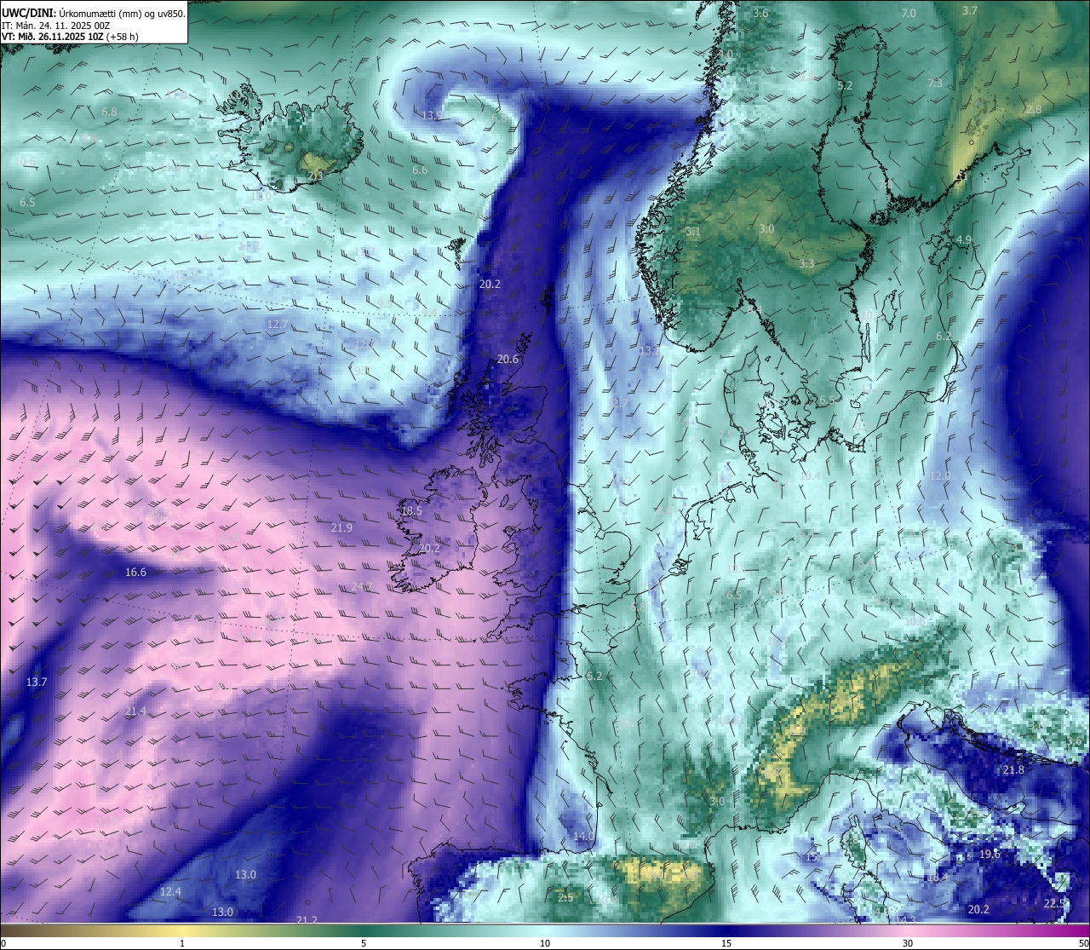The height and width of the screenshot is (950, 1090).
Task: Click the 6.6 value east of Iceland
Action: pos(420,170)
